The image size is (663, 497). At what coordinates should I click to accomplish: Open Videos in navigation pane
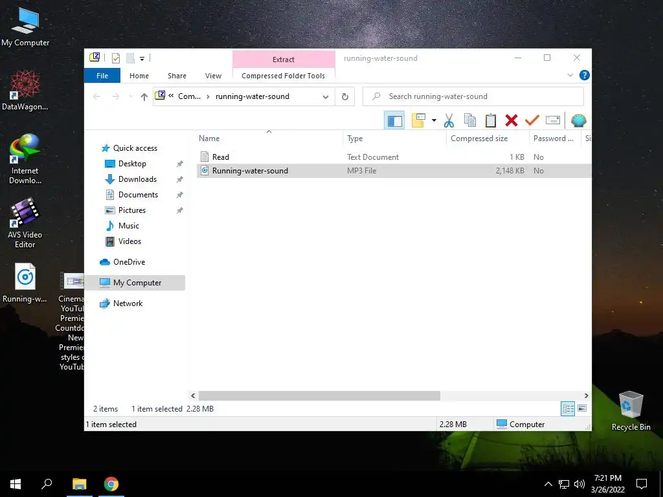[129, 241]
